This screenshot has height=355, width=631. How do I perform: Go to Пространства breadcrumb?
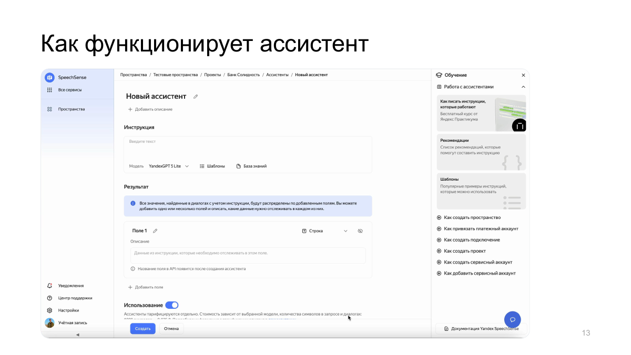[134, 75]
